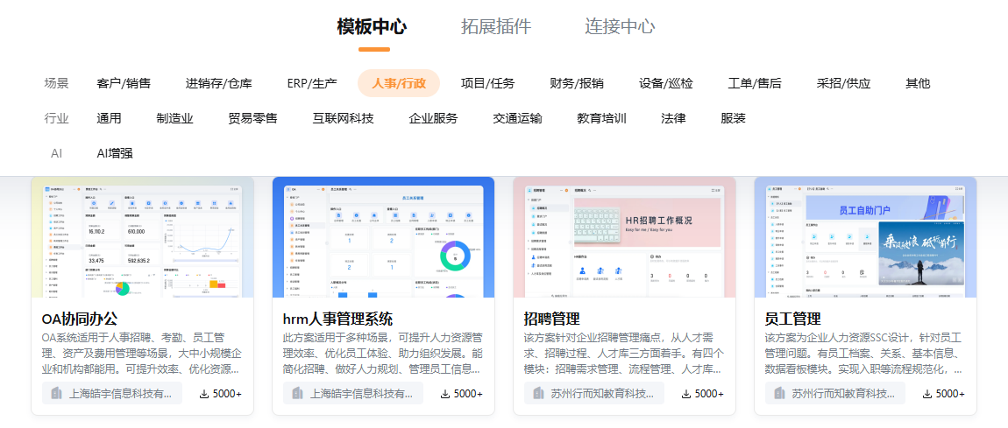The width and height of the screenshot is (1008, 428).
Task: Switch to the 模板中心 tab
Action: click(x=373, y=27)
